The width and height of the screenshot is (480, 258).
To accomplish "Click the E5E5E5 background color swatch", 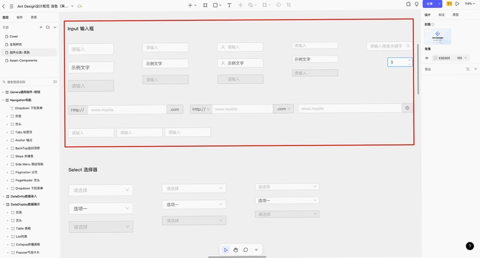I will coord(435,58).
